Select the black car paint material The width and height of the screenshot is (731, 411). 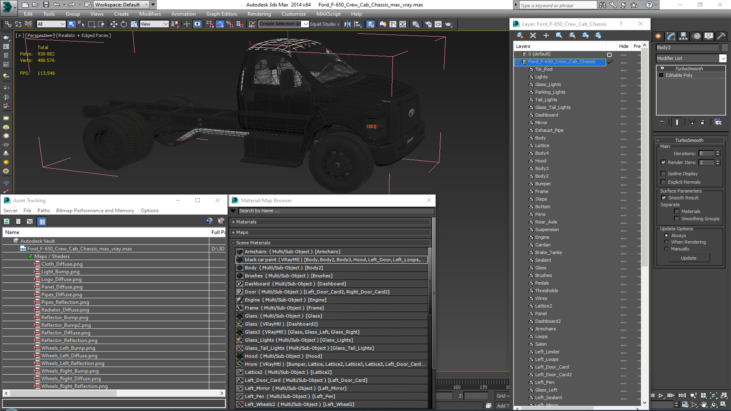click(x=331, y=260)
